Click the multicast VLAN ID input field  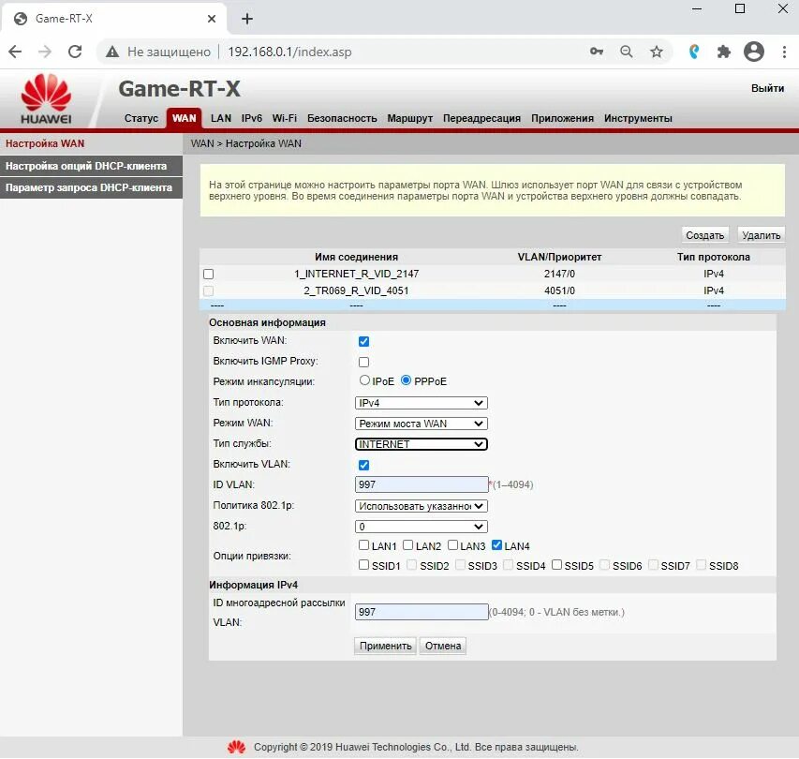422,612
